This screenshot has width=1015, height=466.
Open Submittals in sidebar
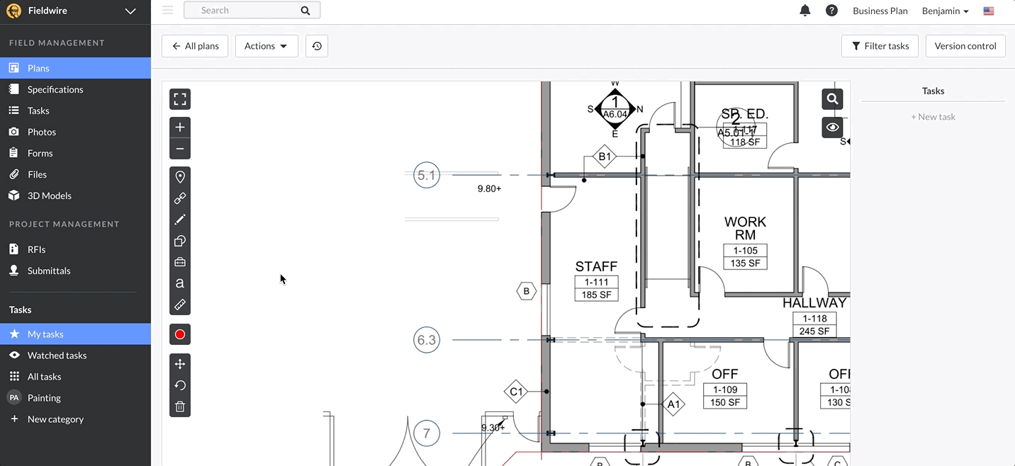(x=75, y=271)
